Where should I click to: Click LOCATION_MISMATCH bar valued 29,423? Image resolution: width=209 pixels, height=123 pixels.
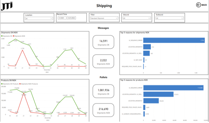point(151,101)
